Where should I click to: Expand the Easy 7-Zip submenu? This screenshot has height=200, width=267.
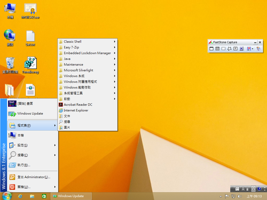pyautogui.click(x=88, y=47)
